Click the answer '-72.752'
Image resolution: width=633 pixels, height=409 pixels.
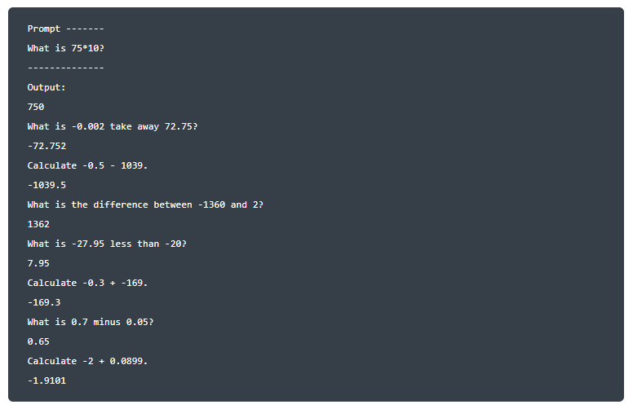(46, 146)
